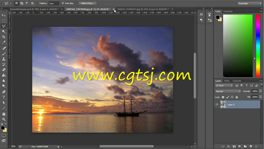Open the Fill slider arrow
Viewport: 264px width, 149px height.
pyautogui.click(x=260, y=97)
